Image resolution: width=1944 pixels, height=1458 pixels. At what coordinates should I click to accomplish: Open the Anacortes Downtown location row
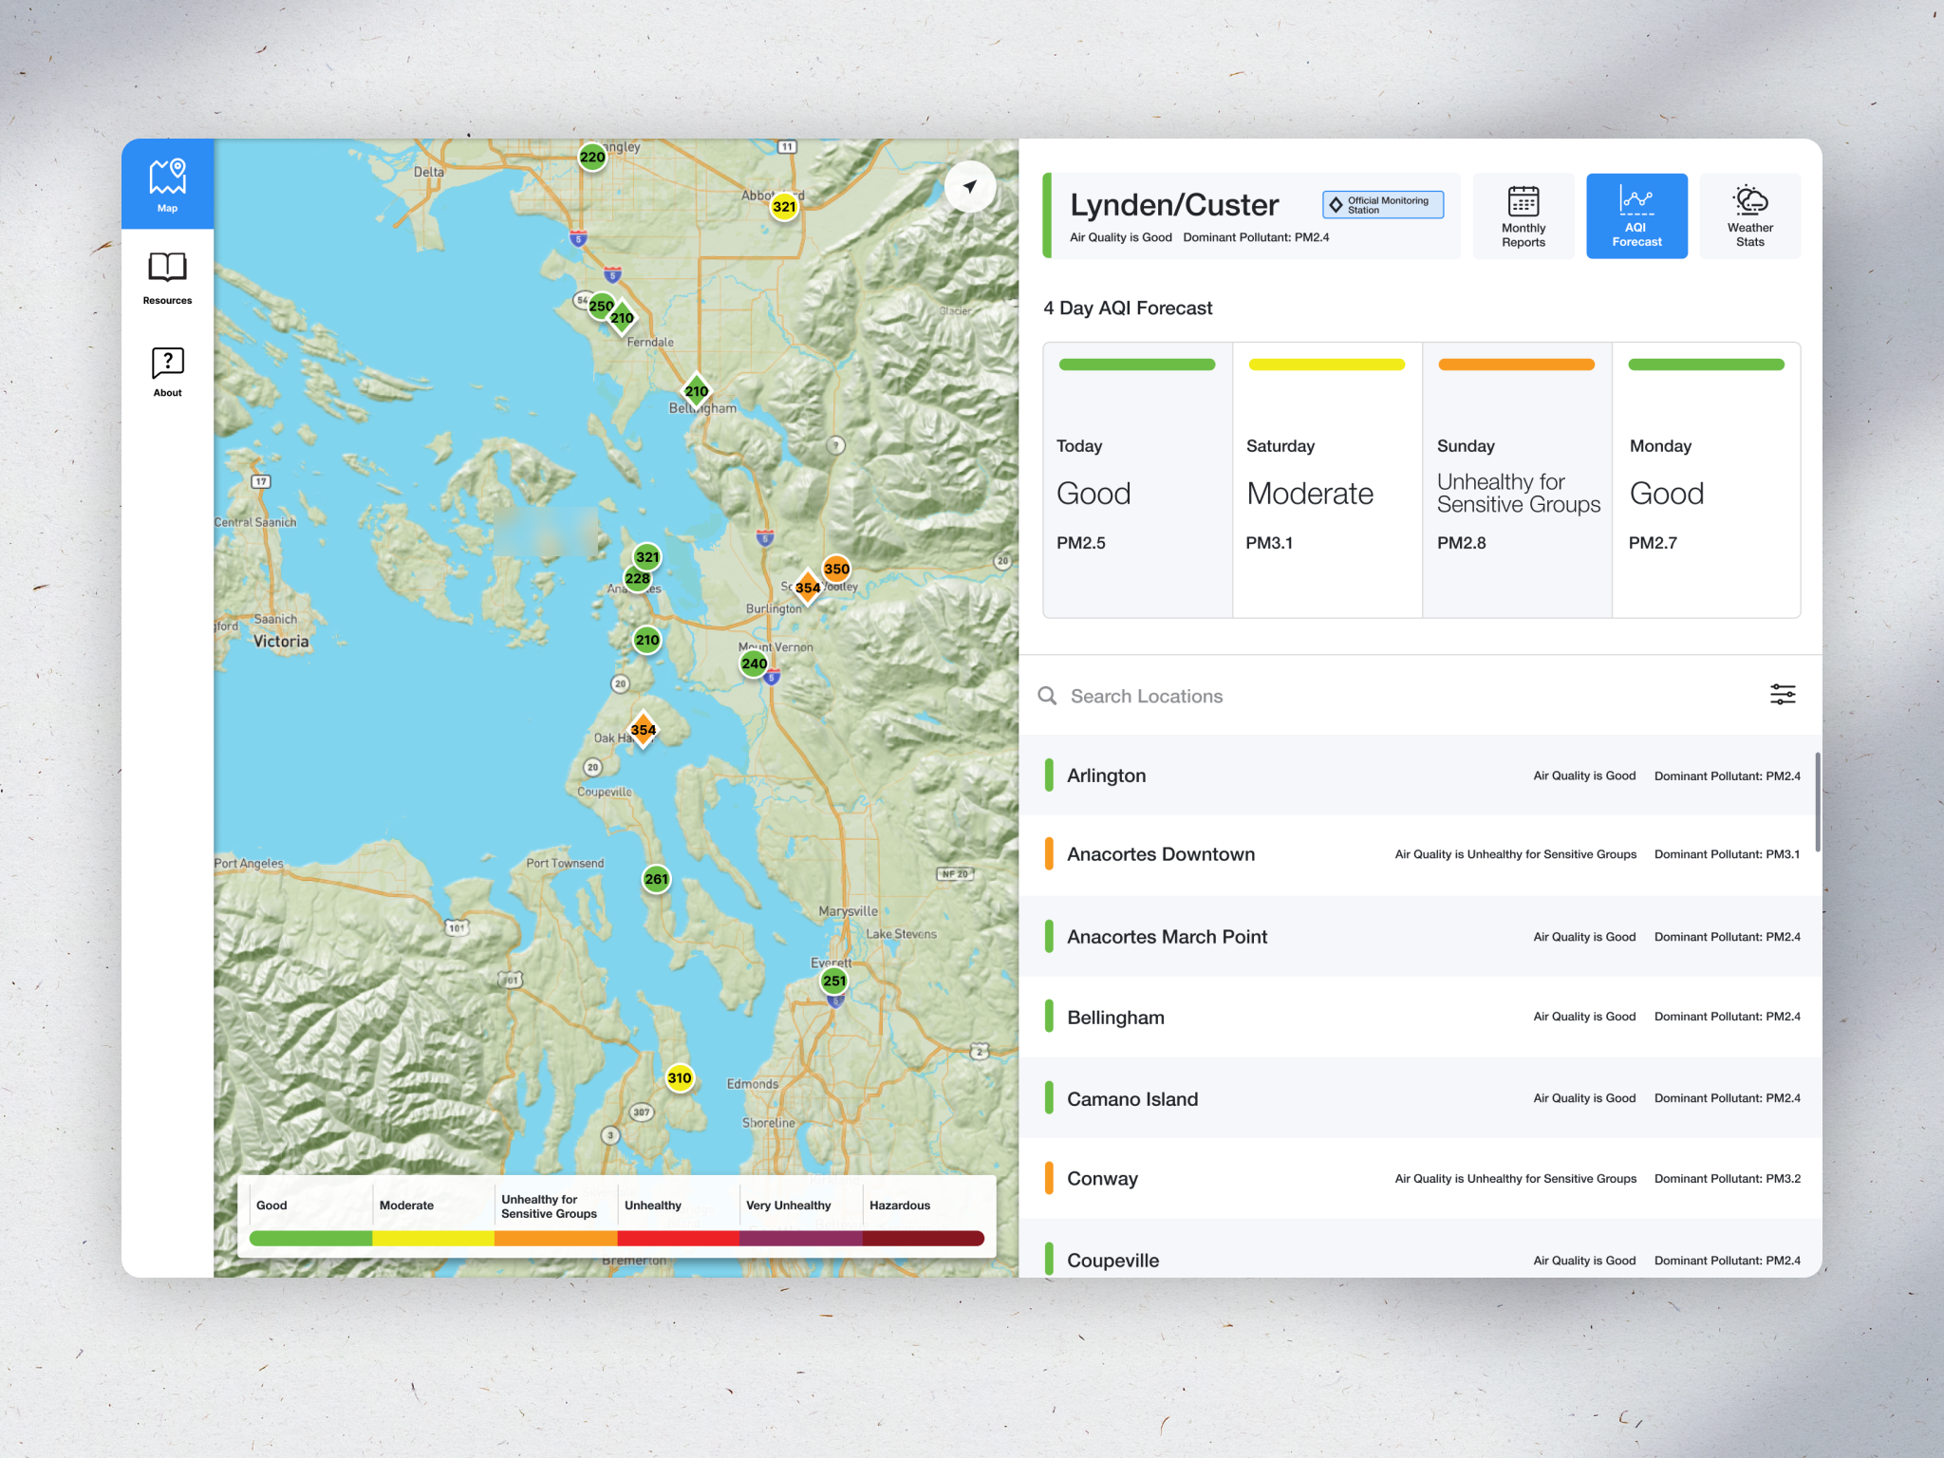pos(1418,854)
